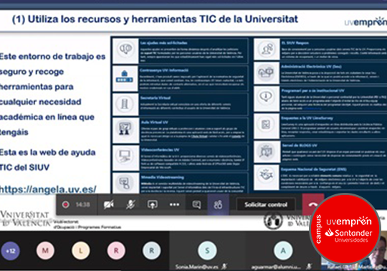Open the https://angela.uv.es/ link

[x=48, y=189]
